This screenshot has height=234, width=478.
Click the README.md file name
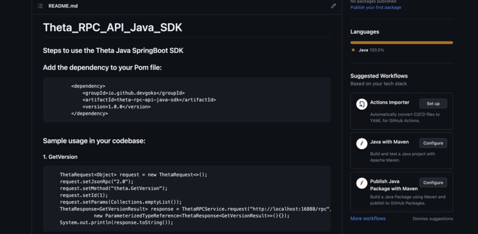63,6
